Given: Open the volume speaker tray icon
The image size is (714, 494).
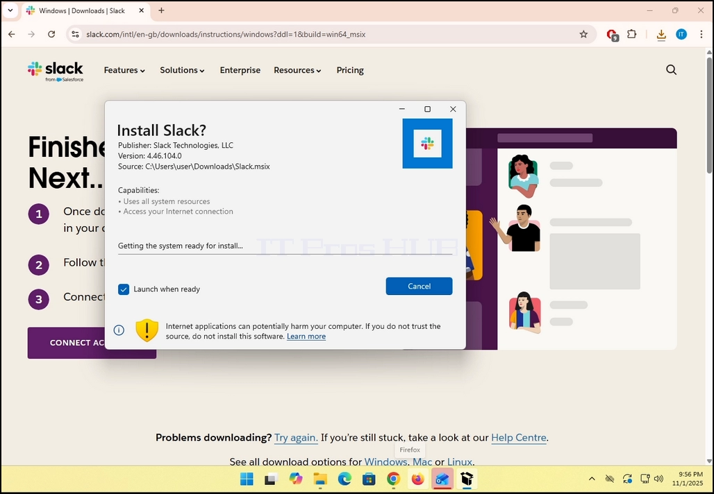Looking at the screenshot, I should point(658,479).
